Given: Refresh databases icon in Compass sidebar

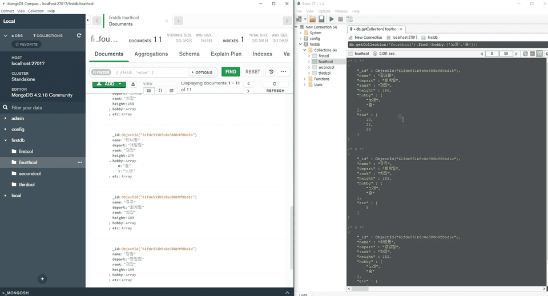Looking at the screenshot, I should (x=79, y=35).
